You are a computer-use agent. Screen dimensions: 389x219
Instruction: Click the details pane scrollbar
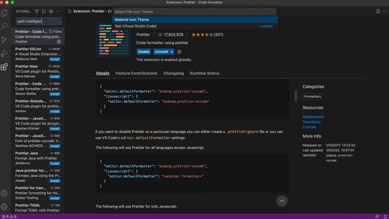[295, 96]
